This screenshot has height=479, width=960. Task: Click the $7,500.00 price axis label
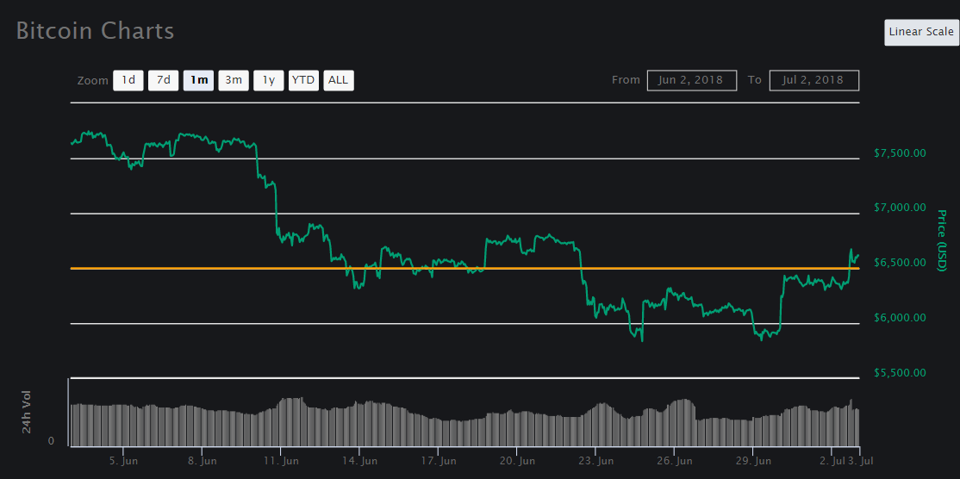900,153
